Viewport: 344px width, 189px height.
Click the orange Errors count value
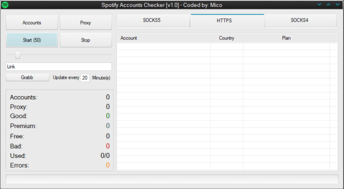[x=108, y=165]
